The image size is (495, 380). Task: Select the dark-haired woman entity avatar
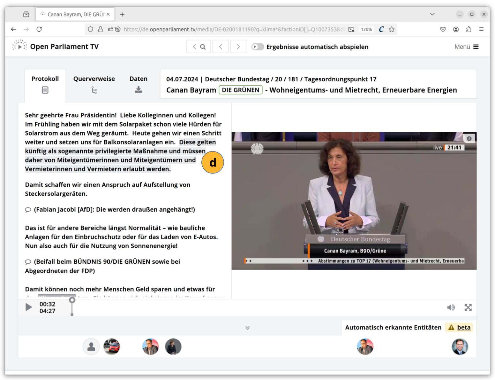coord(173,347)
